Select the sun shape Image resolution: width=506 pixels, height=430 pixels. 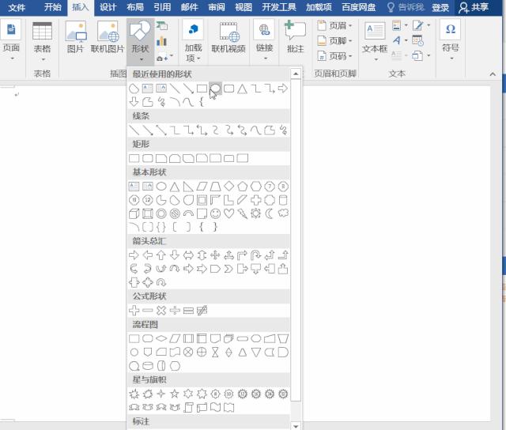tap(256, 213)
